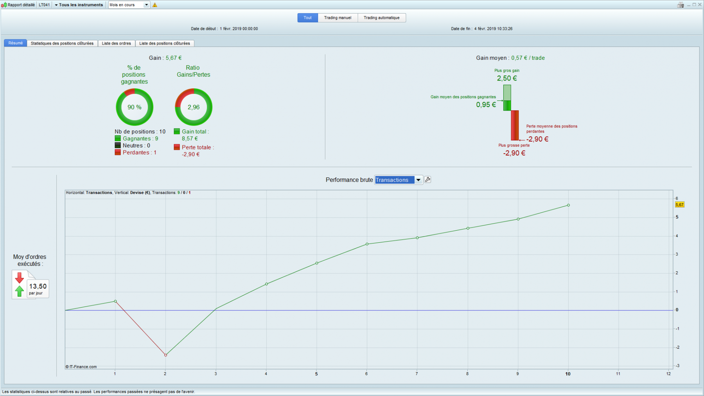Expand the Tous les instruments dropdown

click(x=79, y=5)
